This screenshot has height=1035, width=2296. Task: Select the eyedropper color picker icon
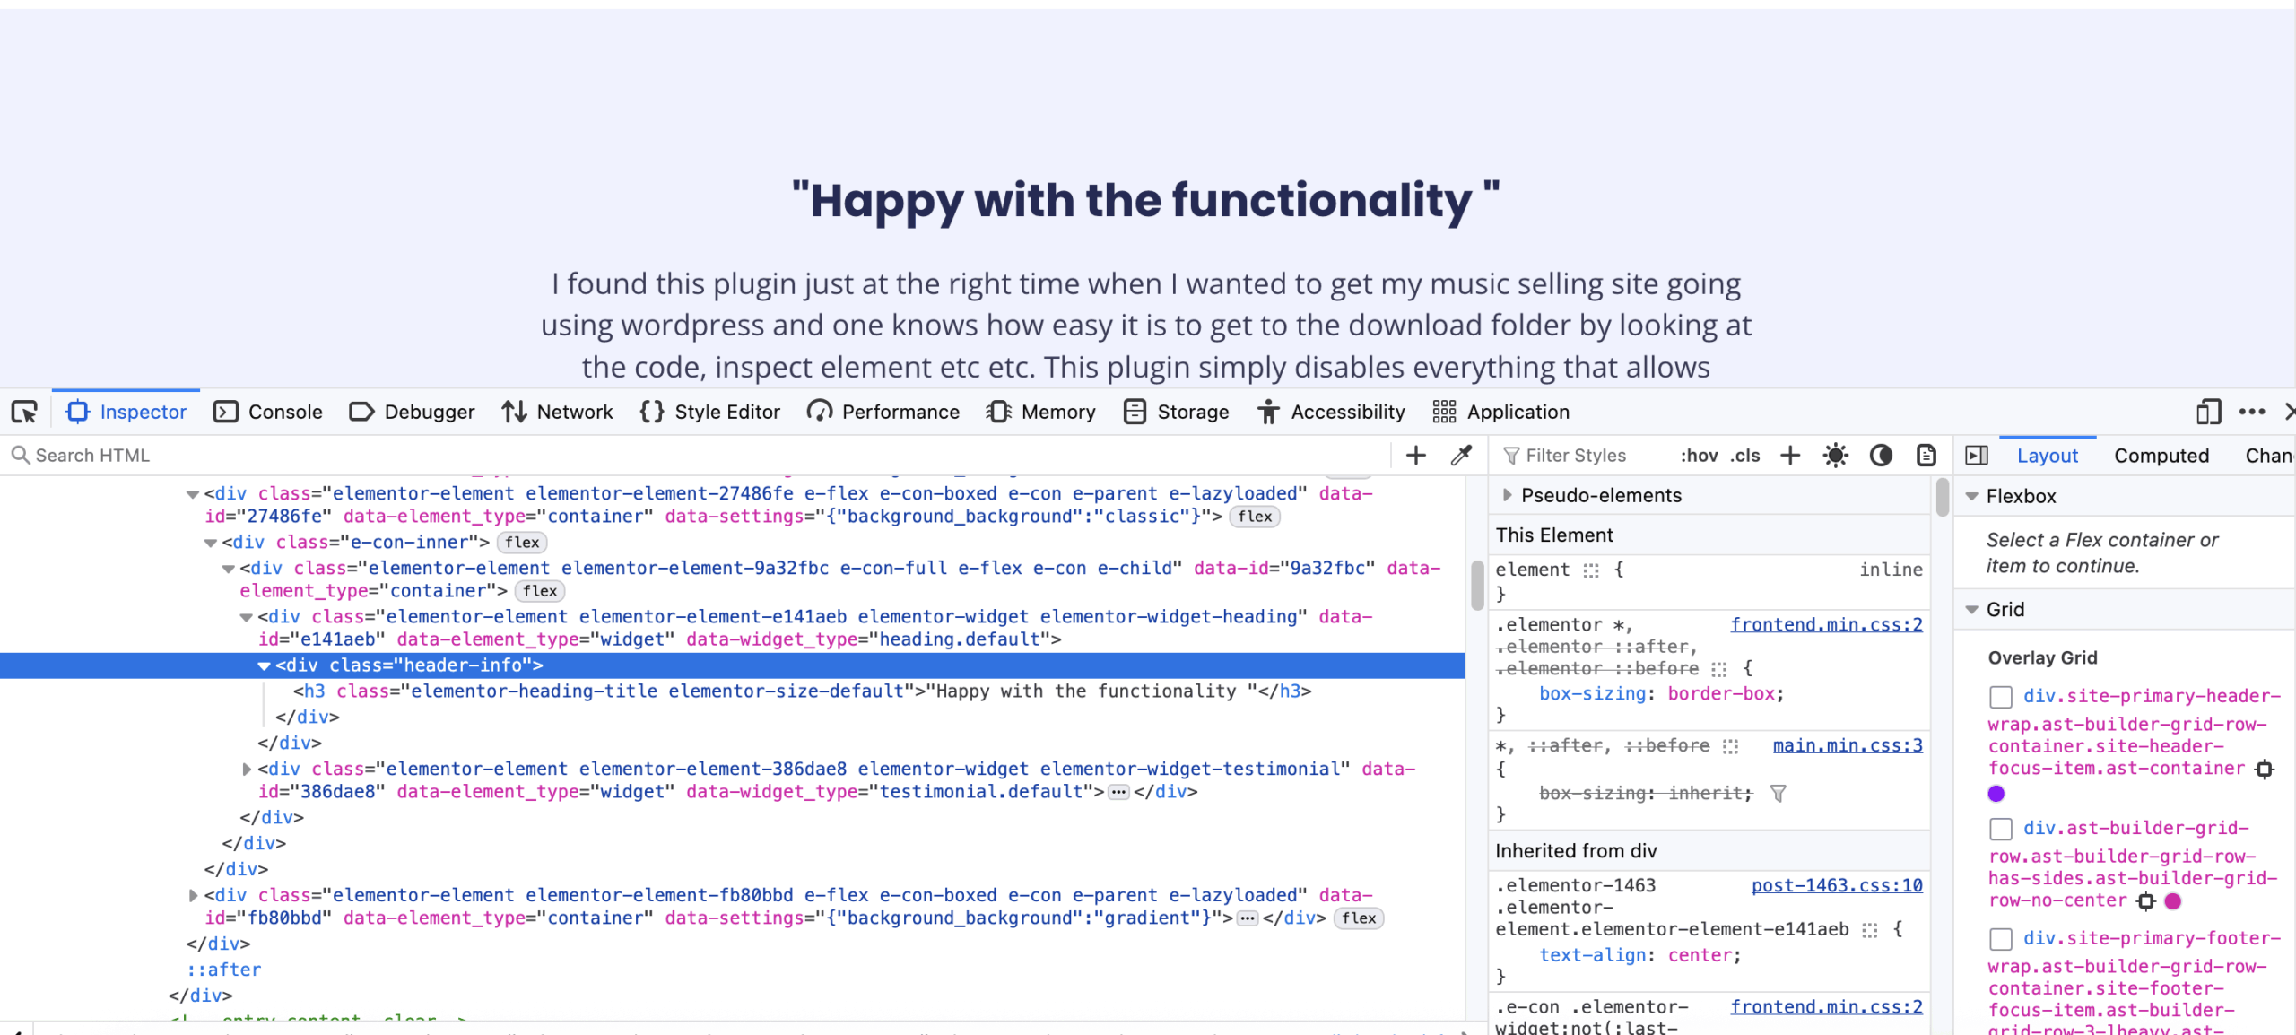tap(1462, 456)
